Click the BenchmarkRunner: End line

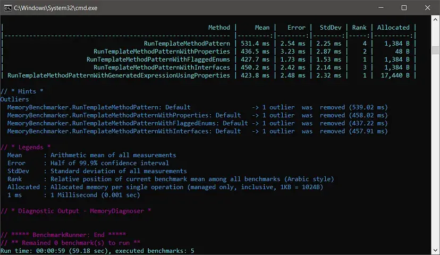63,235
